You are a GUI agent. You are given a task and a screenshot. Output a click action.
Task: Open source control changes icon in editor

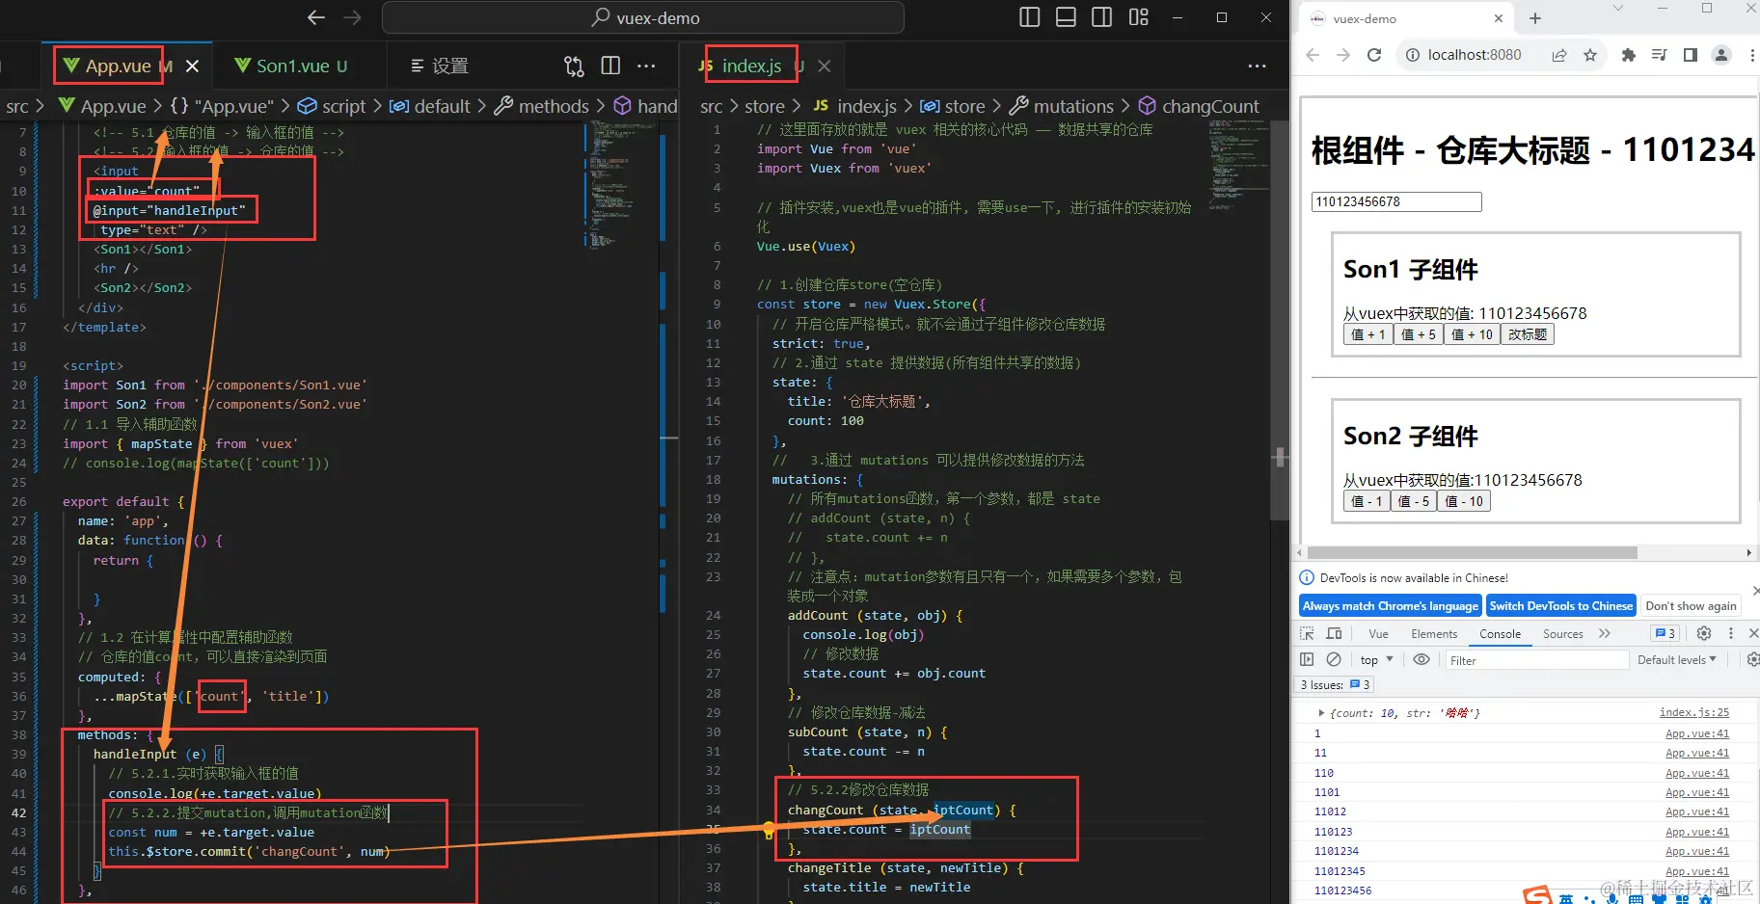pyautogui.click(x=574, y=66)
